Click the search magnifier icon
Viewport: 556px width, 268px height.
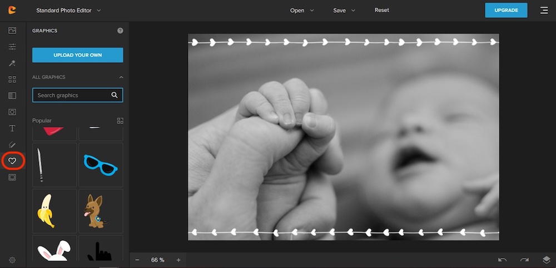[114, 95]
